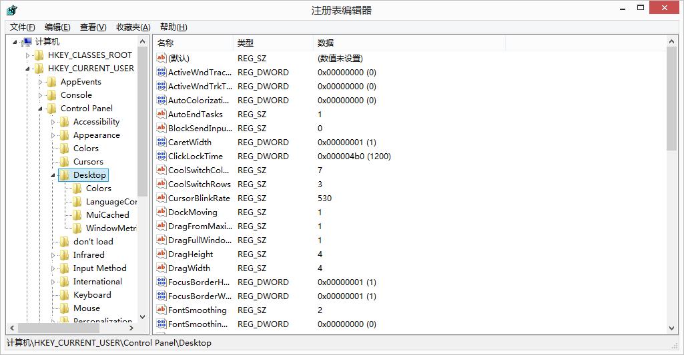Select the FocusBorderH... value name

199,282
